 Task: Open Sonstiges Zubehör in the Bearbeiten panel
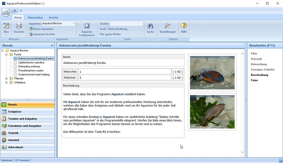[x=263, y=69]
